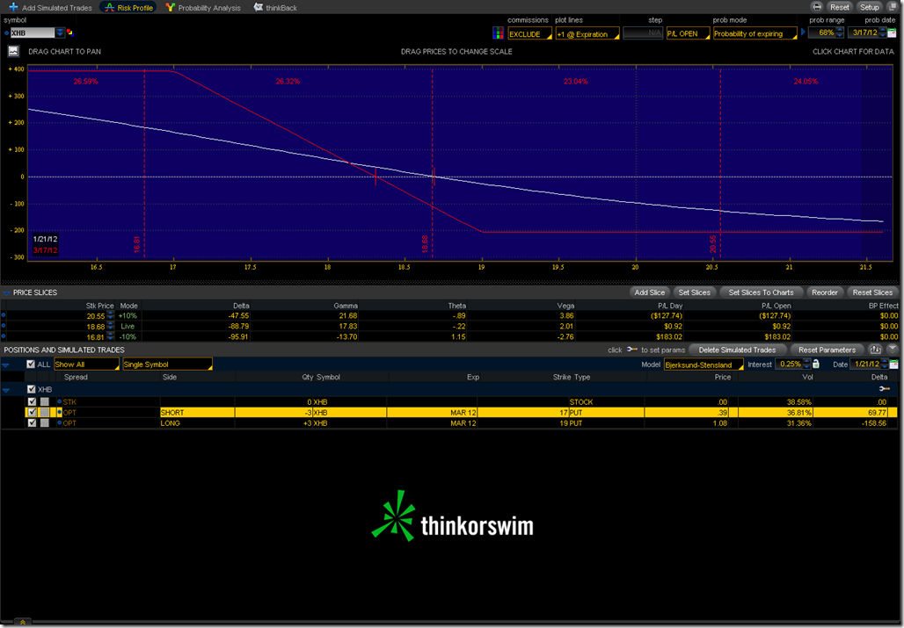Click the blue dot beside the STK row

pyautogui.click(x=60, y=401)
